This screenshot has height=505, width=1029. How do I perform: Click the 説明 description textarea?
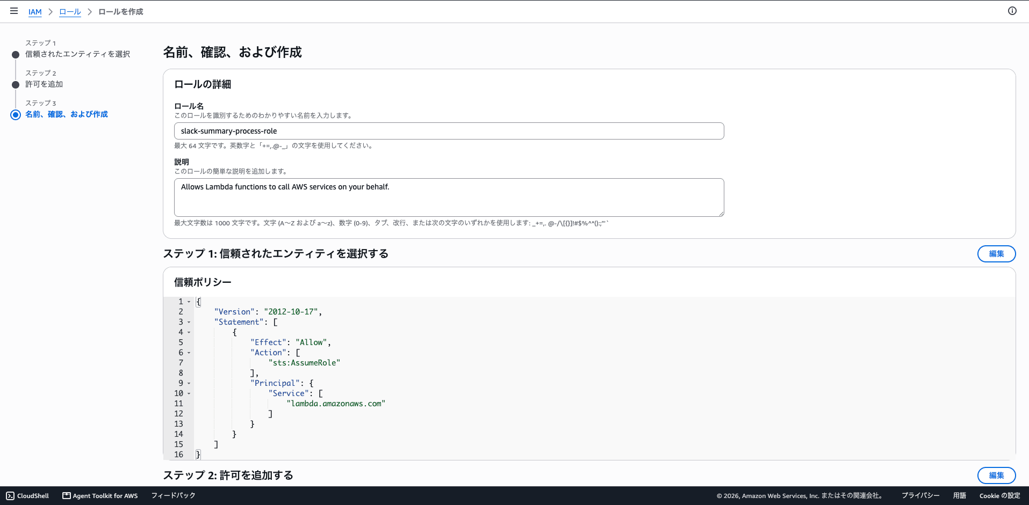pos(449,197)
